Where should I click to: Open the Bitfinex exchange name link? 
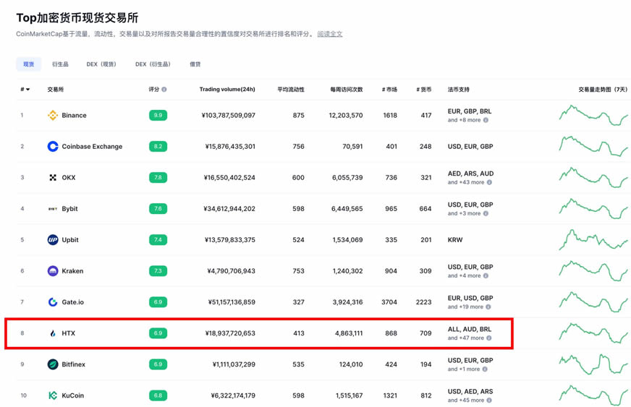click(x=73, y=364)
